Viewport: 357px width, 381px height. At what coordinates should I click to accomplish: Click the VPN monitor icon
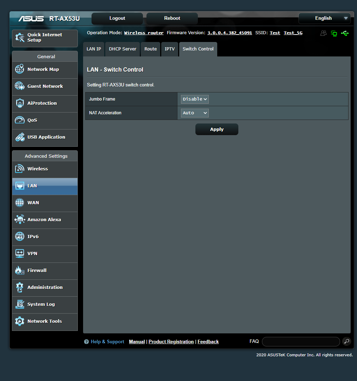20,253
